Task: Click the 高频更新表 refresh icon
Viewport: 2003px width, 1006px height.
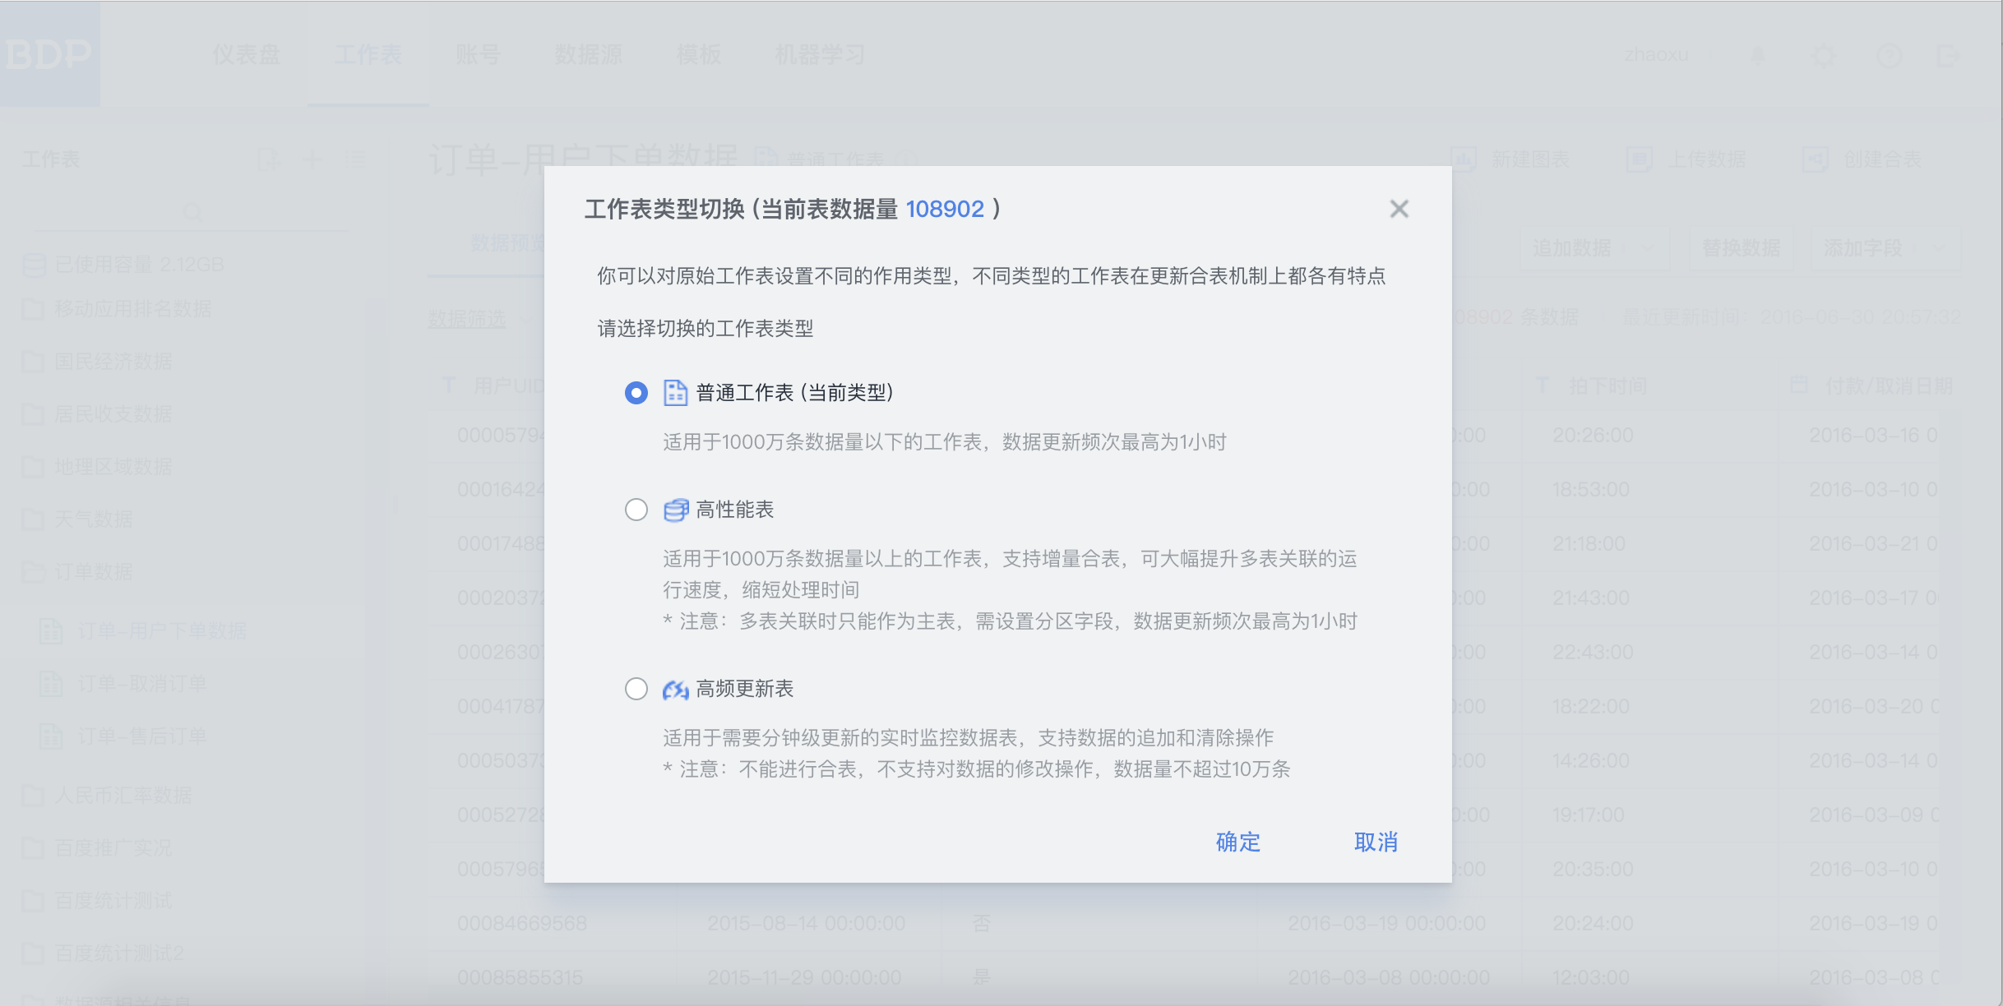Action: pos(676,689)
